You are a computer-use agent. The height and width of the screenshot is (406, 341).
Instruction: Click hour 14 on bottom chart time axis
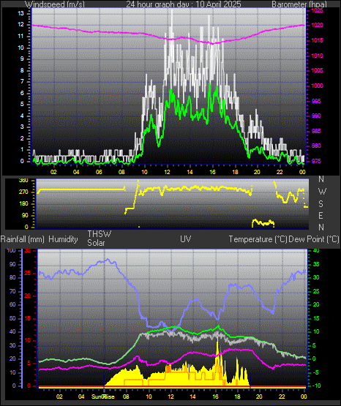[192, 396]
